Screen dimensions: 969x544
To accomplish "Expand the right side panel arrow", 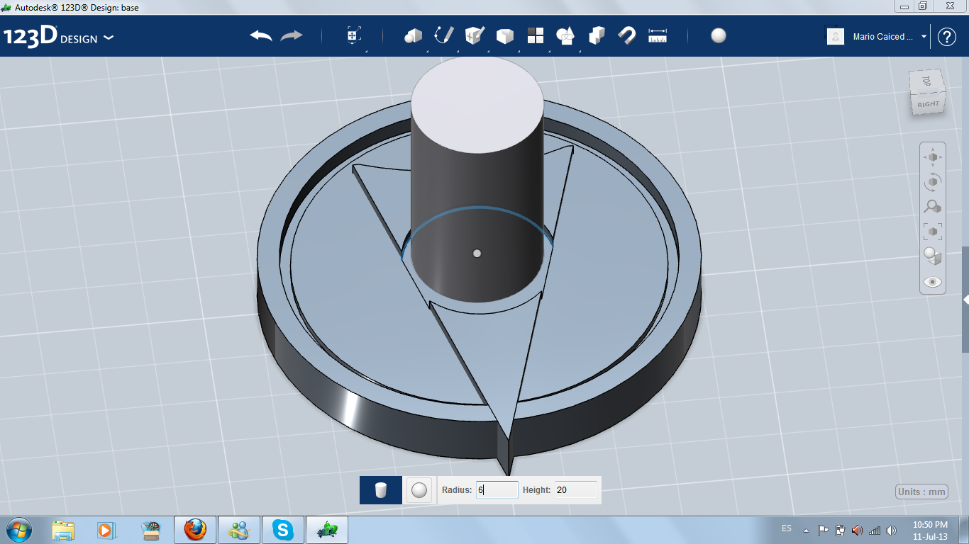I will pyautogui.click(x=965, y=300).
